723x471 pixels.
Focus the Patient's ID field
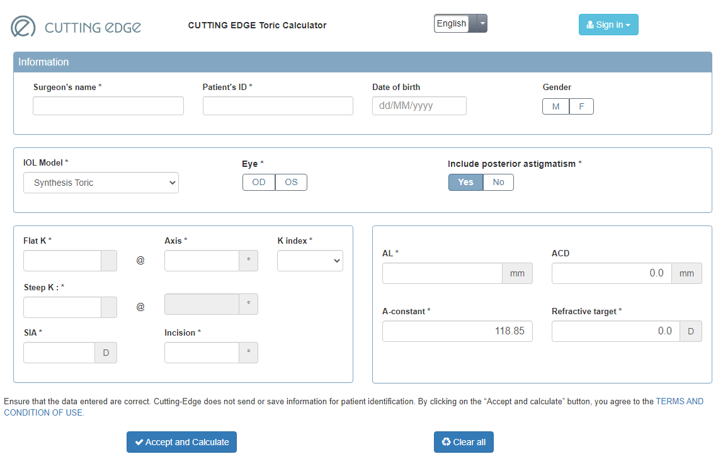click(278, 106)
